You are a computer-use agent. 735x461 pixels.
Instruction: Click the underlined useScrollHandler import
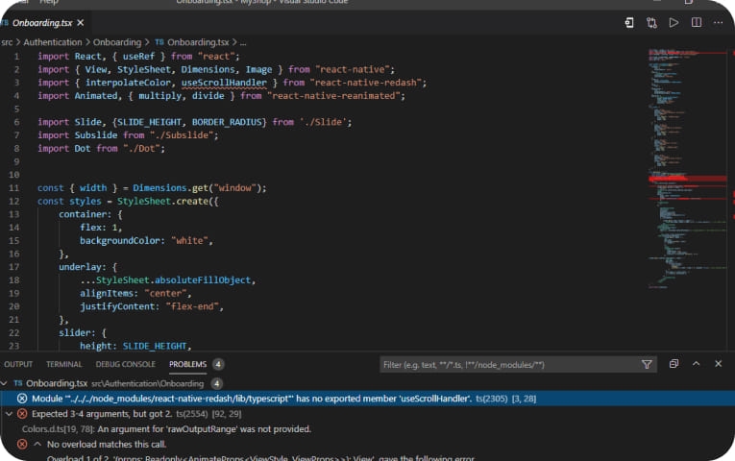tap(224, 83)
